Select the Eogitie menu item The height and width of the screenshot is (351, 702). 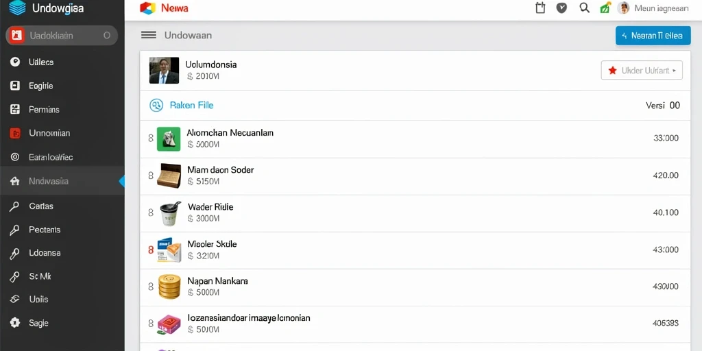click(62, 86)
